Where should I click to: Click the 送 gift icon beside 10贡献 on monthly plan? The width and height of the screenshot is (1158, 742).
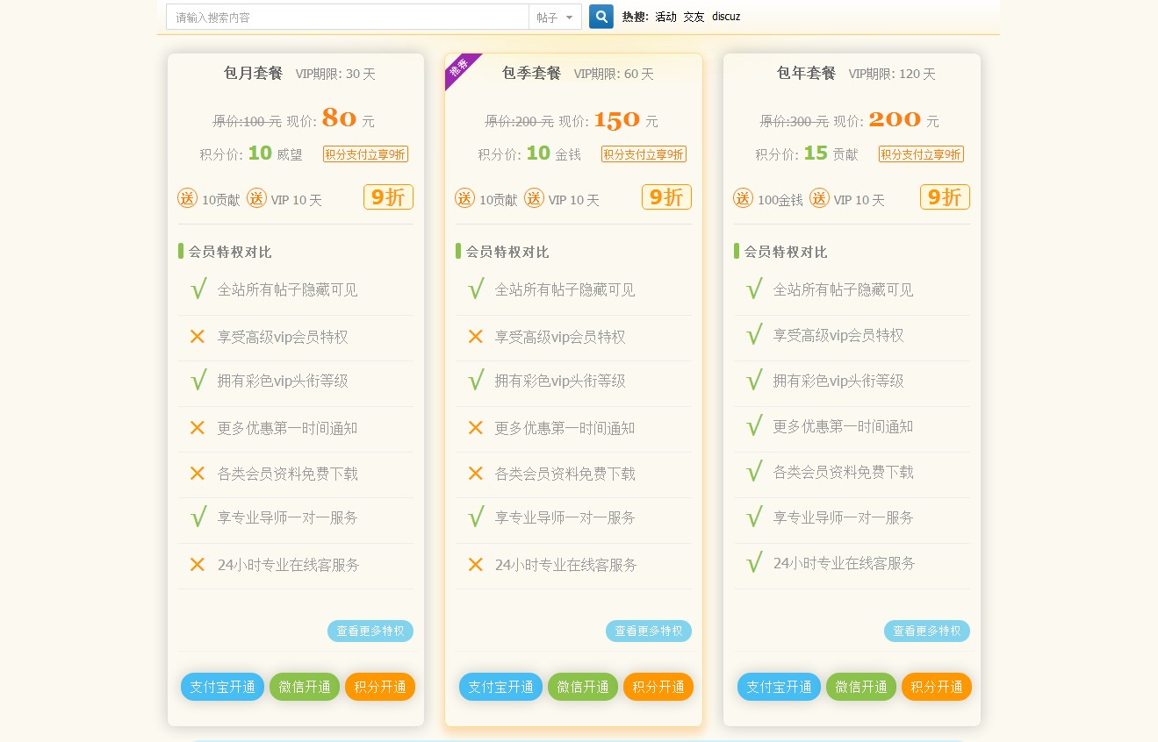(186, 198)
